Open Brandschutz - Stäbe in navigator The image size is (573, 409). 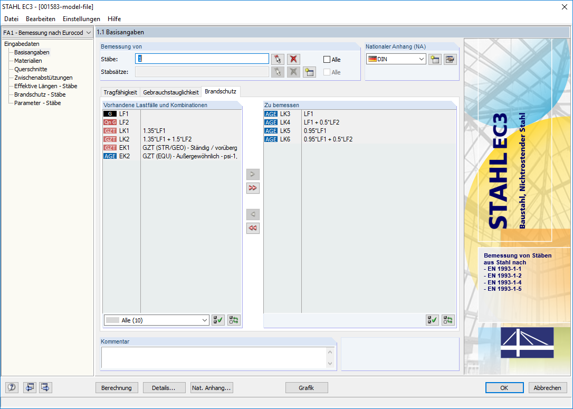[40, 94]
